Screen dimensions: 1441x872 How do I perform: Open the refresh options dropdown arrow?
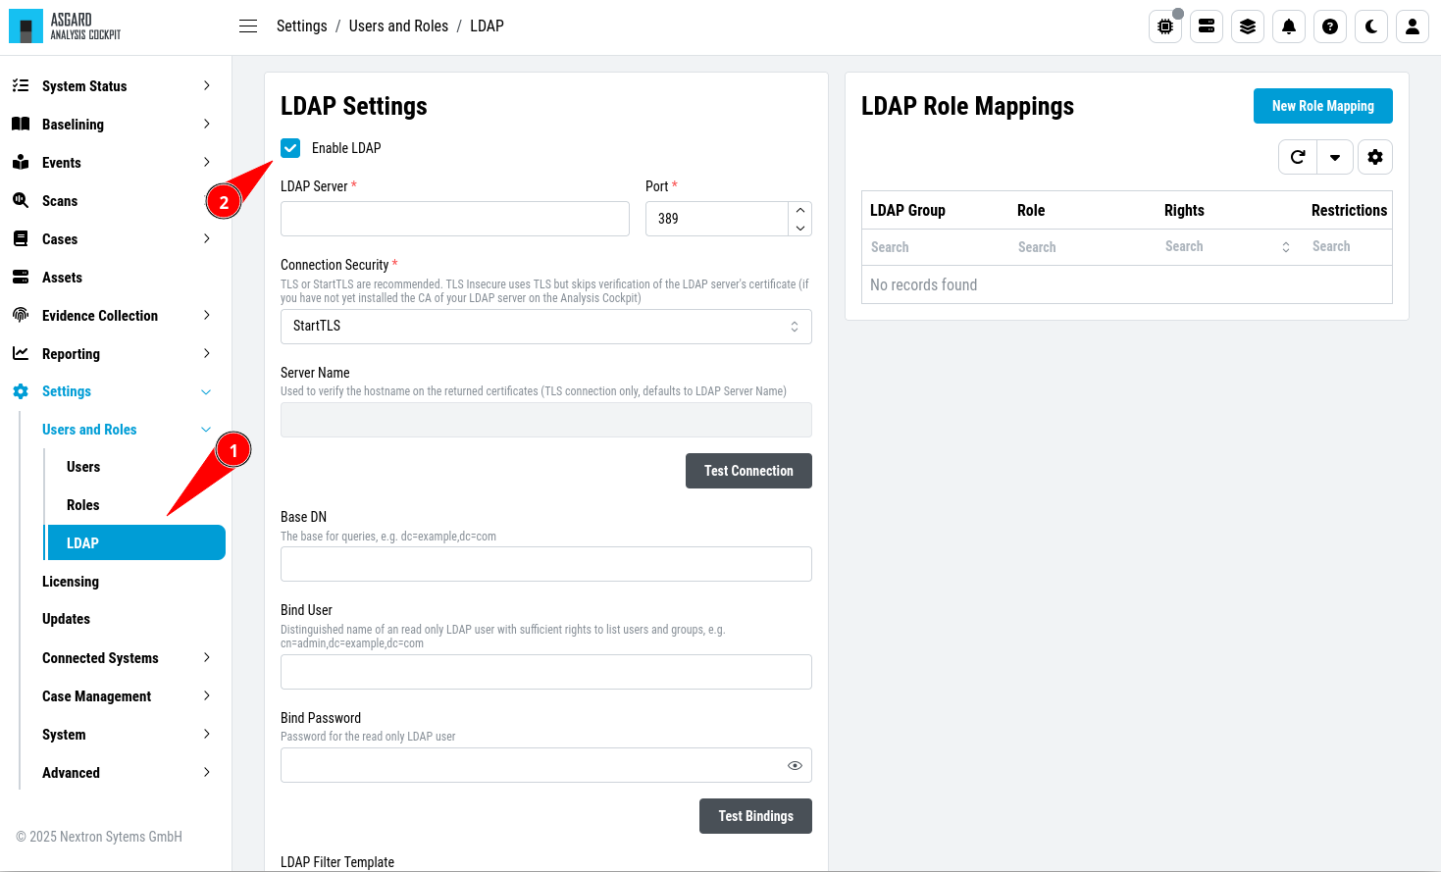coord(1335,157)
